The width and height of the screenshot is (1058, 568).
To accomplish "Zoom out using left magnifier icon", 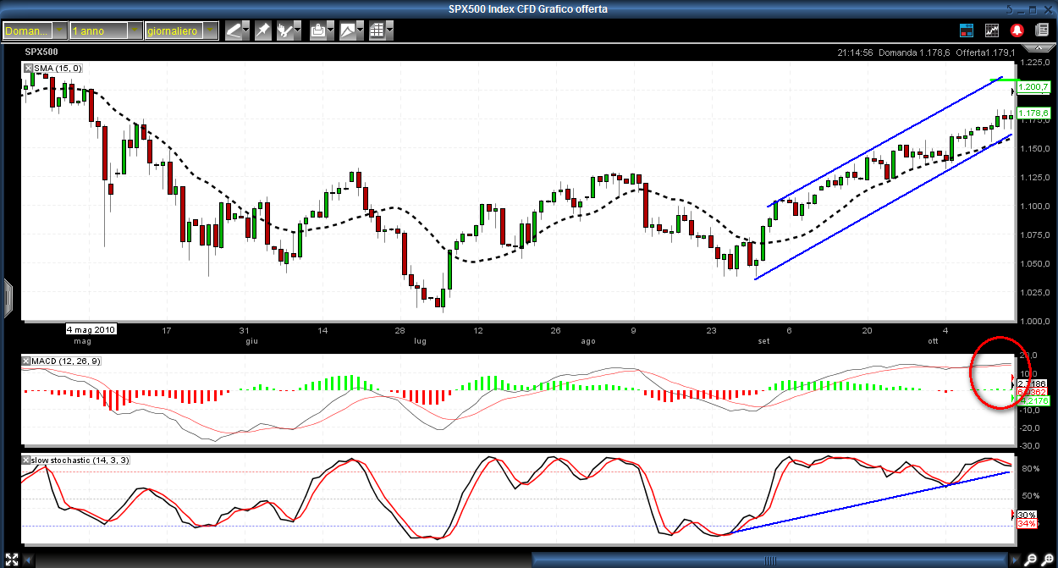I will [1032, 560].
